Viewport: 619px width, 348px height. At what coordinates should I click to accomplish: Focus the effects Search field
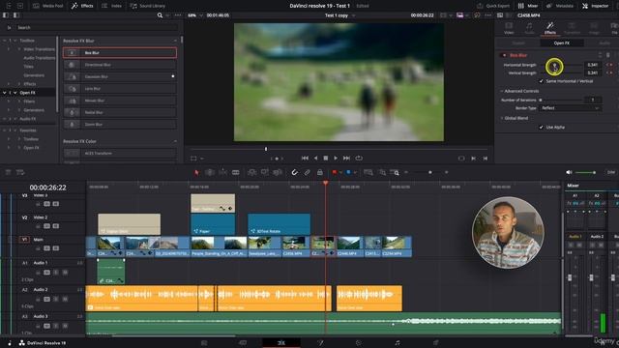(97, 28)
